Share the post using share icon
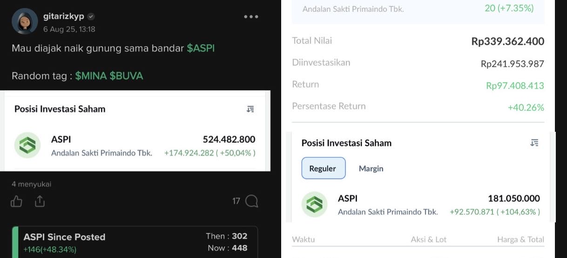Screen dimensions: 567x258 click(40, 201)
